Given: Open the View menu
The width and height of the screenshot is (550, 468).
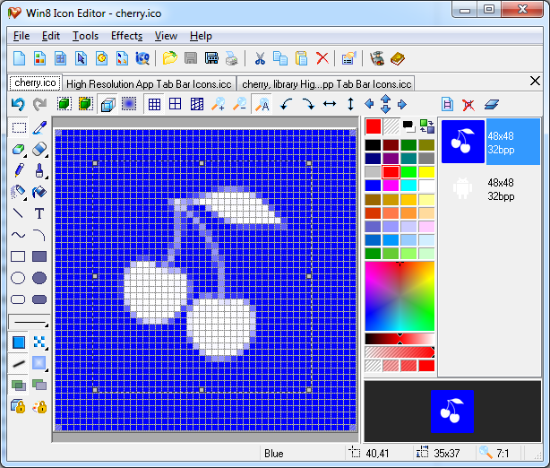Looking at the screenshot, I should [166, 36].
